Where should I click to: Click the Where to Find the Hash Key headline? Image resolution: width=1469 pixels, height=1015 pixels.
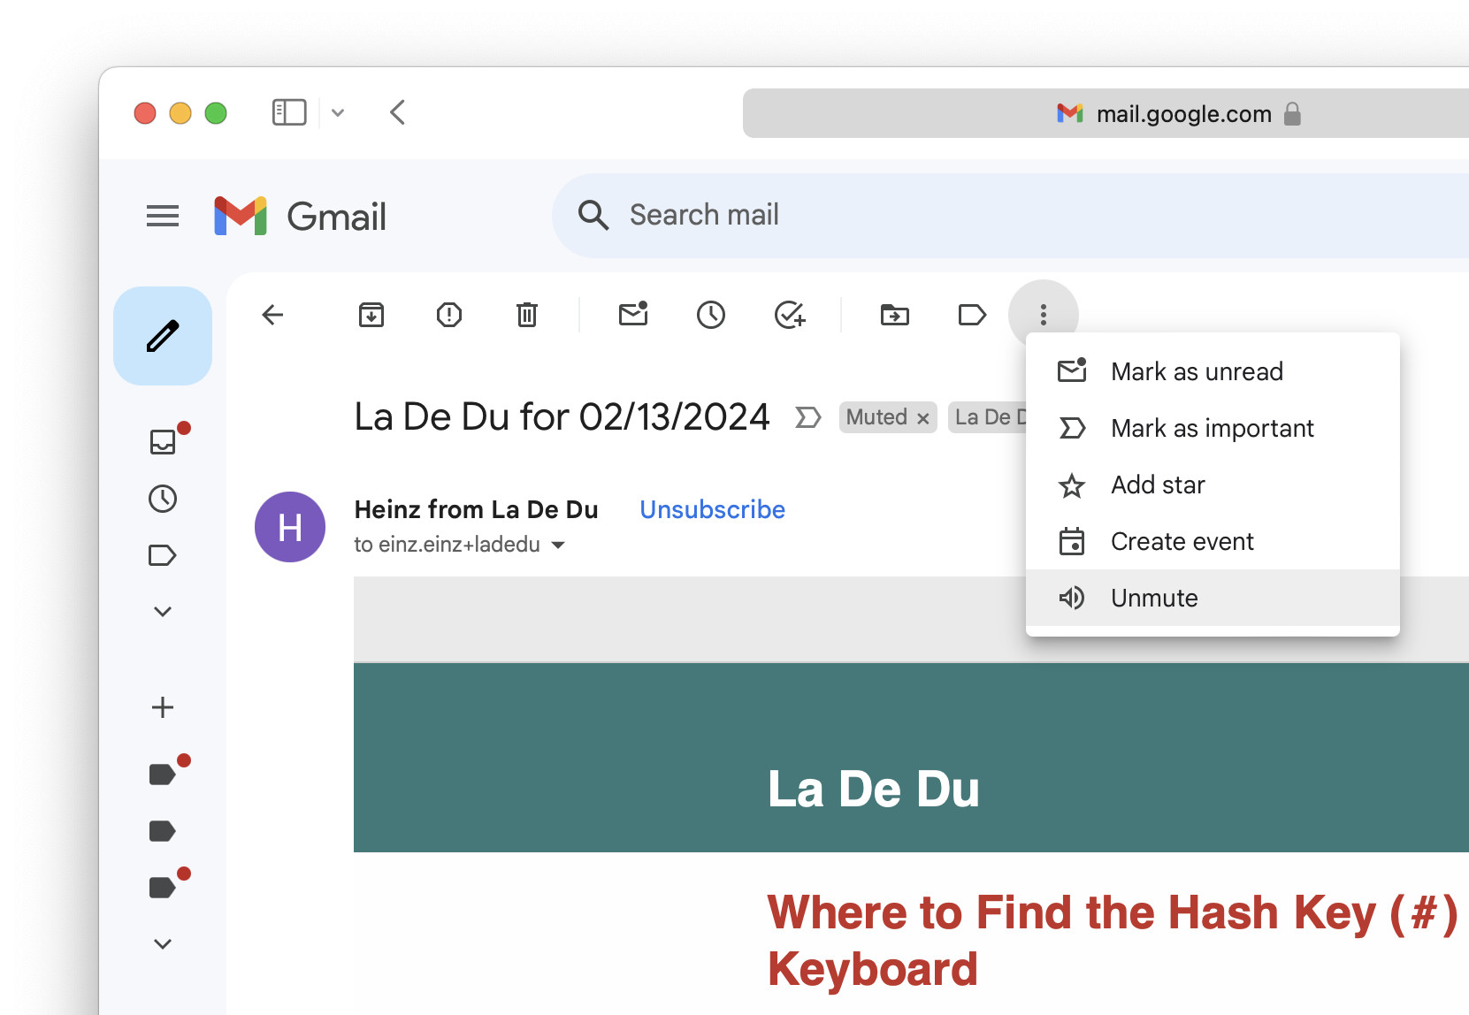click(x=1113, y=941)
